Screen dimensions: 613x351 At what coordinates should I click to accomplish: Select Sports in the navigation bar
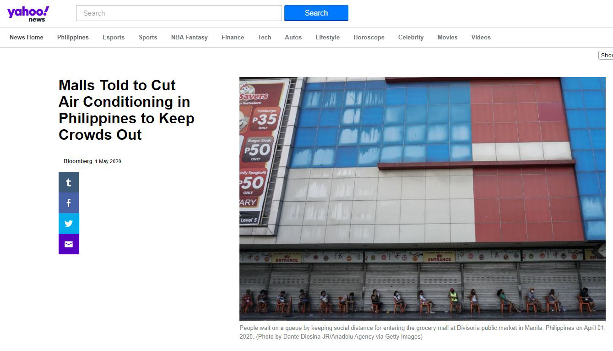(x=148, y=38)
